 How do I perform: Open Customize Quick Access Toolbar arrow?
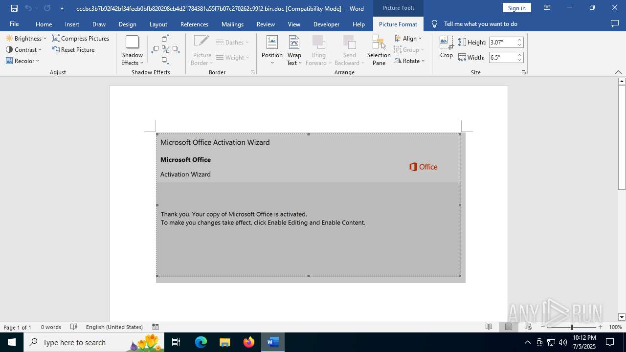(x=62, y=8)
